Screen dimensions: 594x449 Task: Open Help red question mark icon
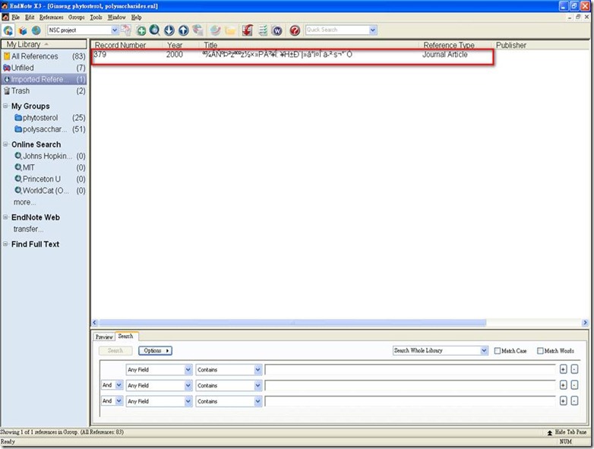point(295,30)
